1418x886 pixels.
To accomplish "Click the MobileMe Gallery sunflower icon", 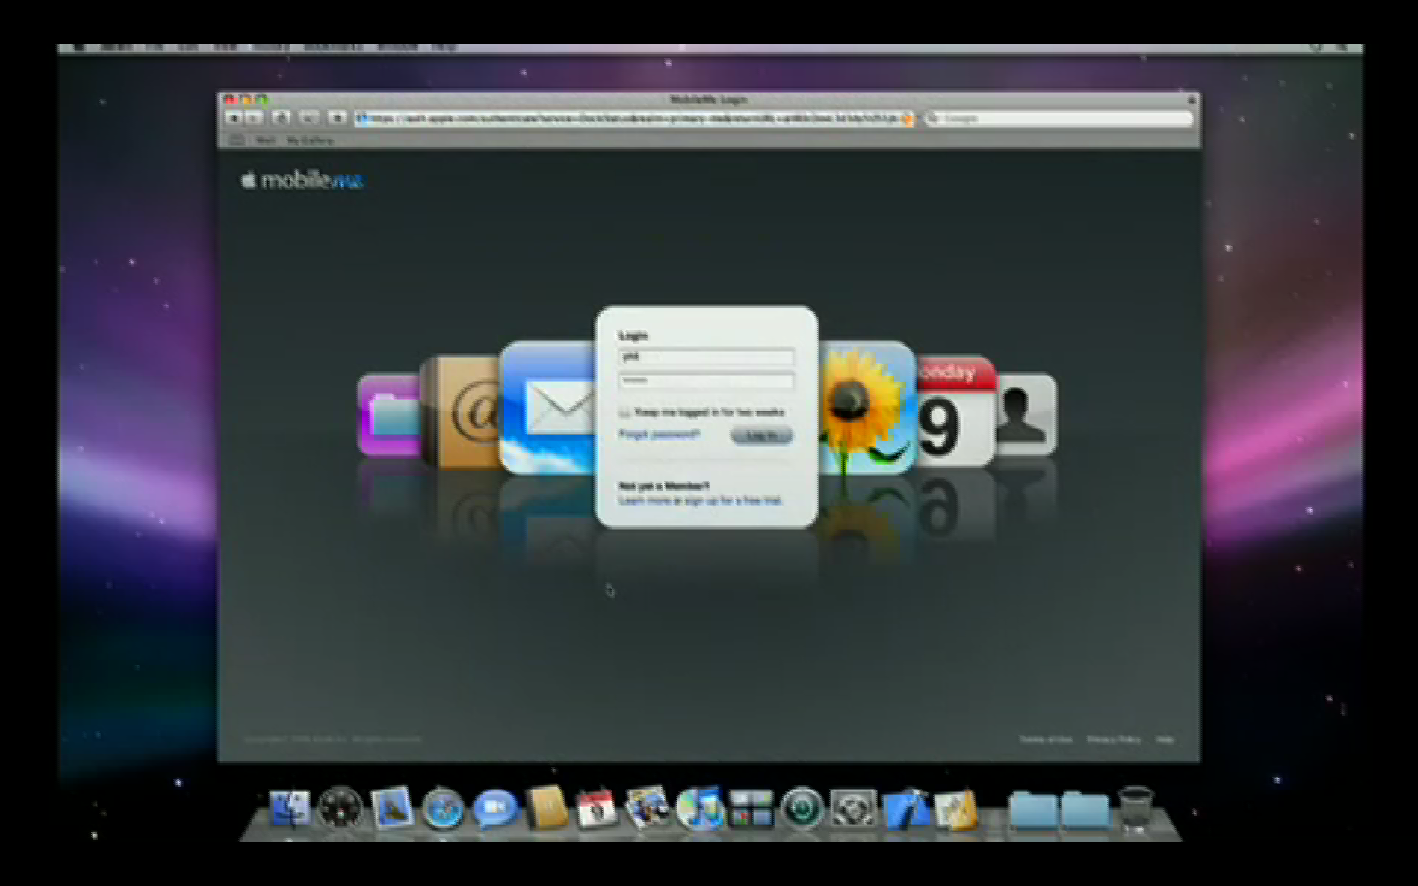I will click(868, 408).
